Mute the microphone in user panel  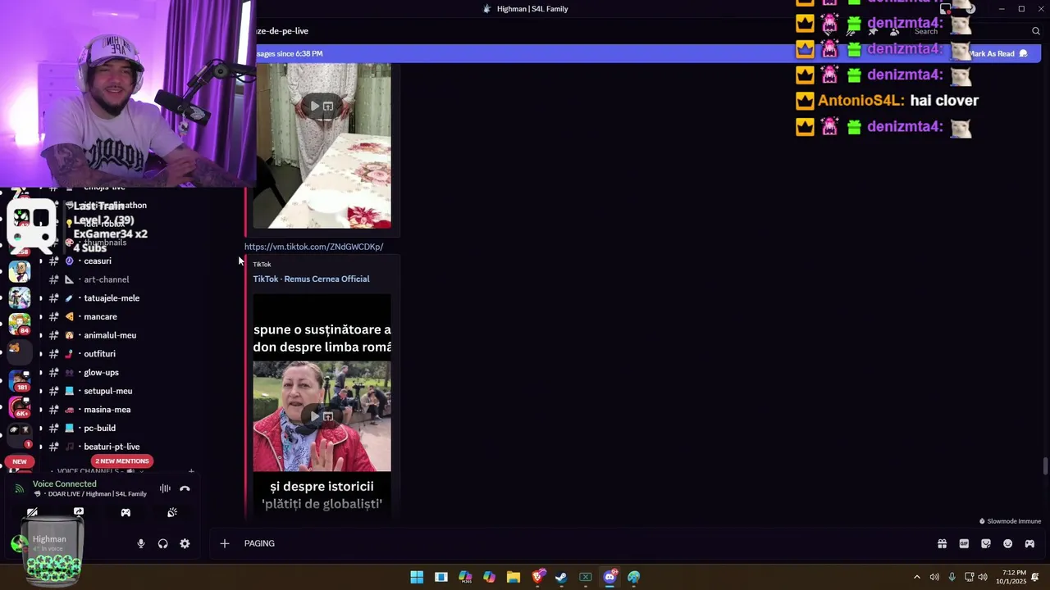[141, 543]
